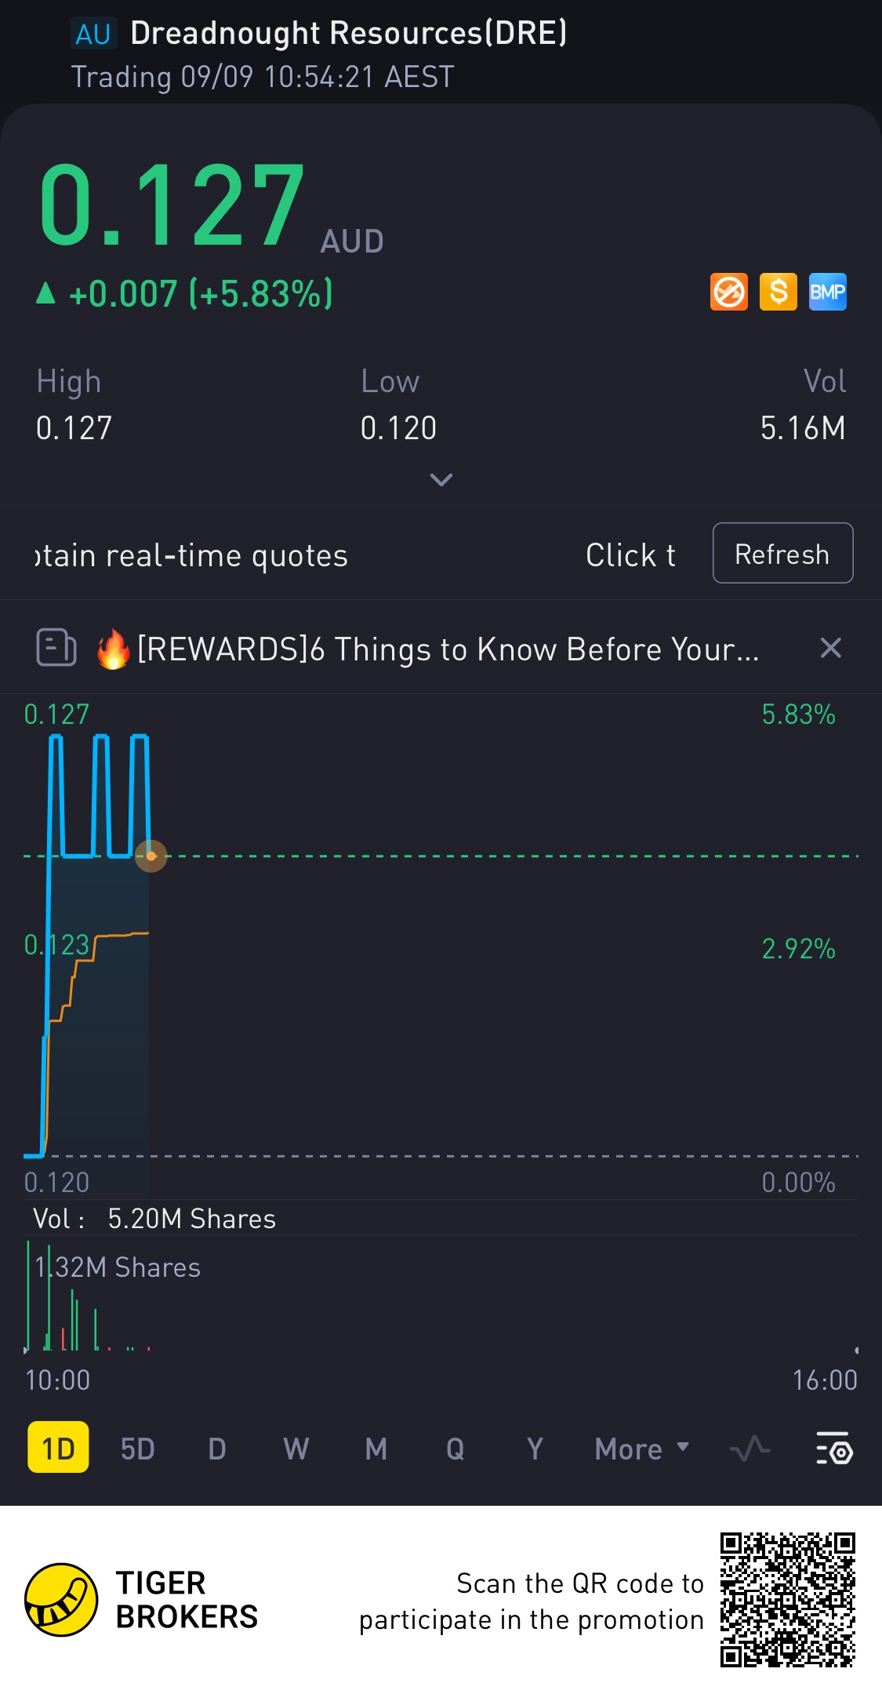Select the 1D chart tab
Screen dimensions: 882x1694
[x=58, y=1448]
